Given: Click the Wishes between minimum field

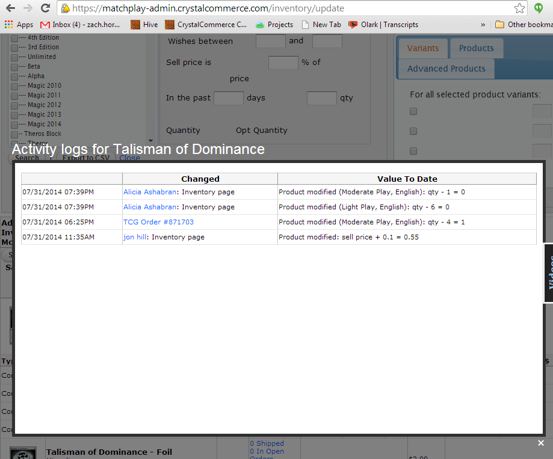Looking at the screenshot, I should 271,41.
